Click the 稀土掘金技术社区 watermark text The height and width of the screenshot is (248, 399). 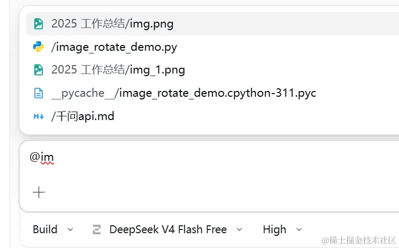click(358, 241)
